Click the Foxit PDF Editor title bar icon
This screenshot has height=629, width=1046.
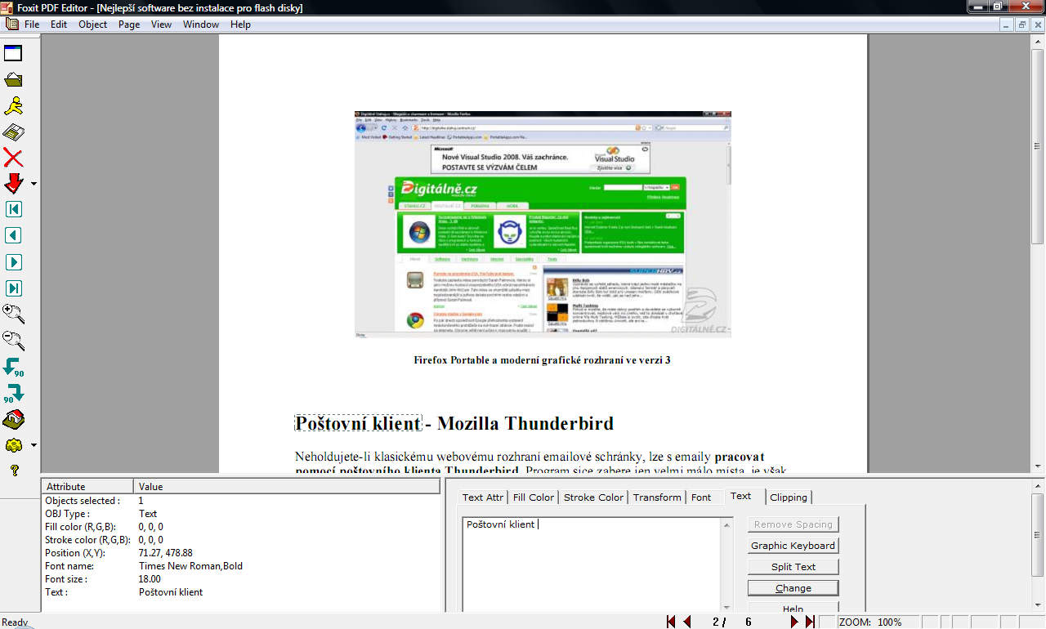pyautogui.click(x=8, y=8)
